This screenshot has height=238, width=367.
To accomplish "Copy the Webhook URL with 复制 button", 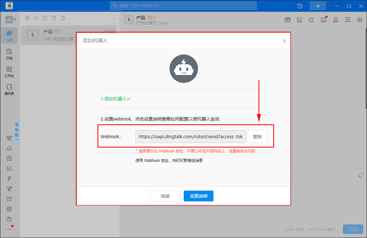I will click(257, 137).
